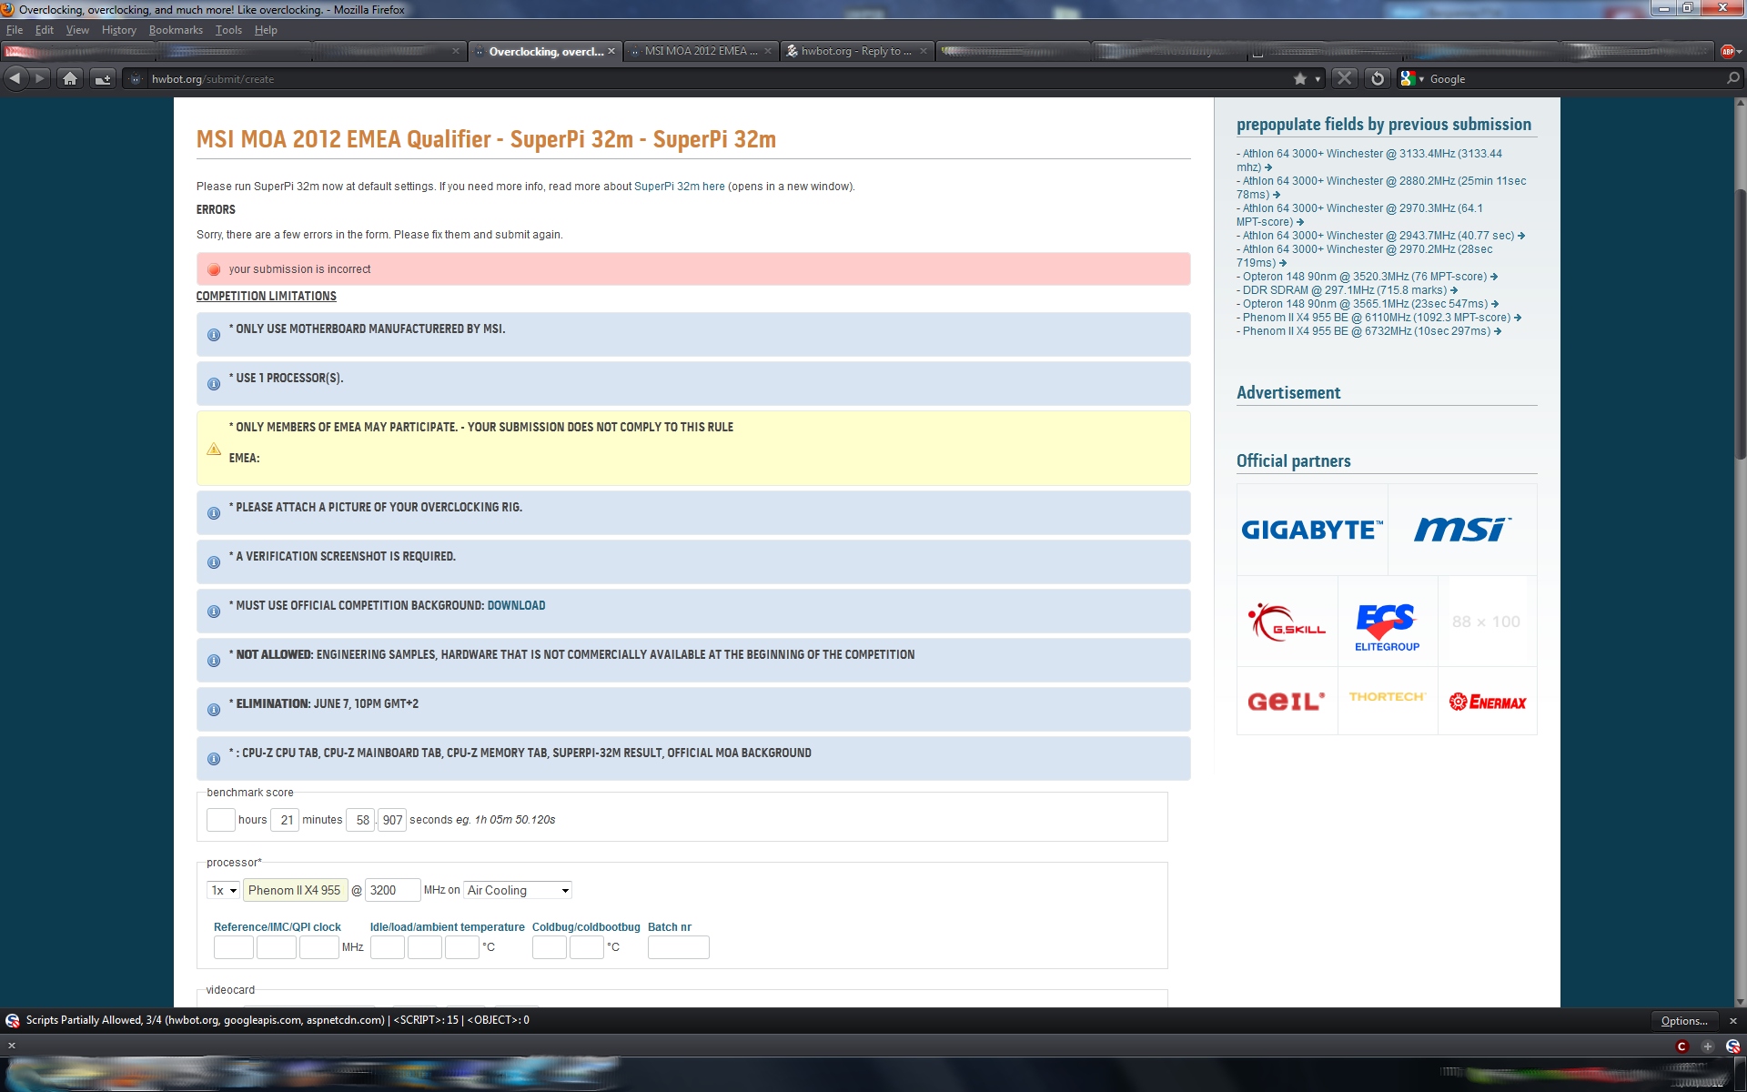Click the red error icon in submission message
Screen dimensions: 1747x1092
coord(214,269)
